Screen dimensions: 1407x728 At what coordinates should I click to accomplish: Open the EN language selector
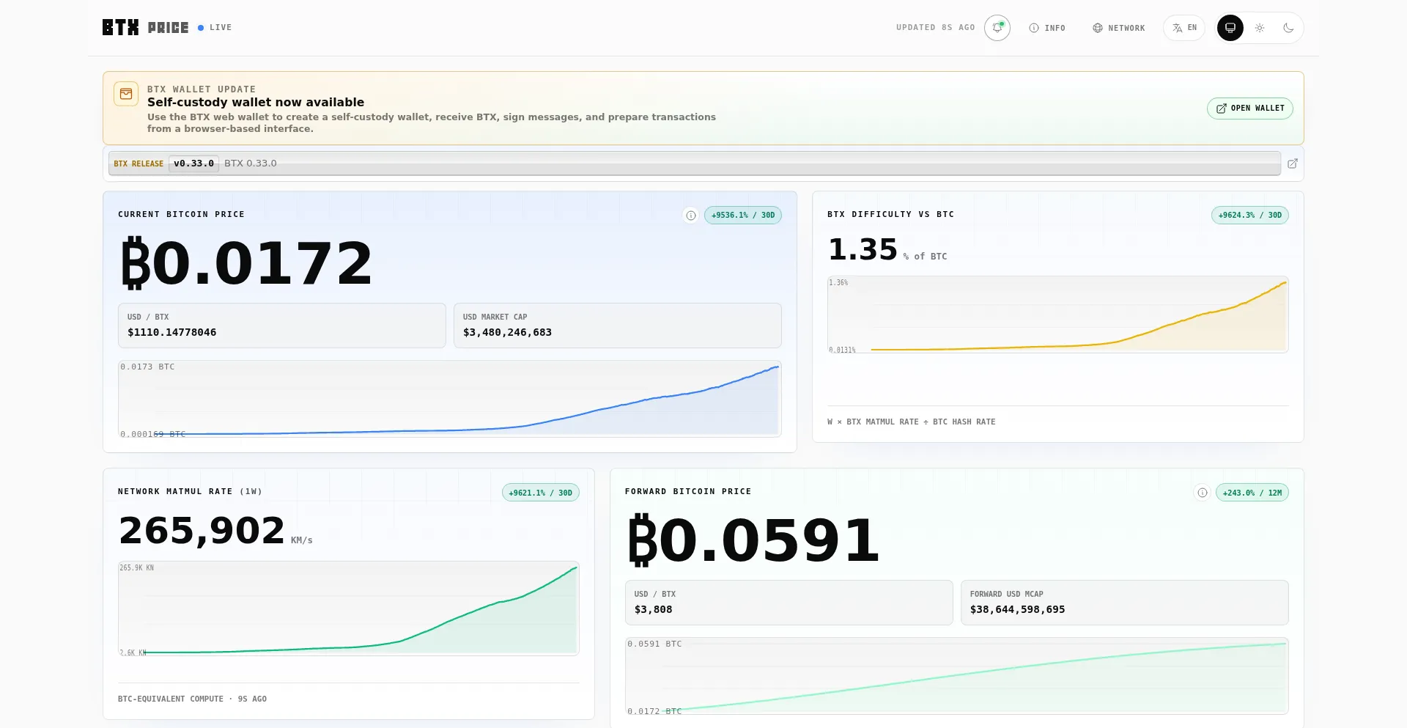1184,28
